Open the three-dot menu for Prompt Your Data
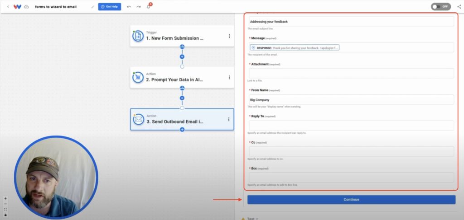464x220 pixels. coord(229,77)
